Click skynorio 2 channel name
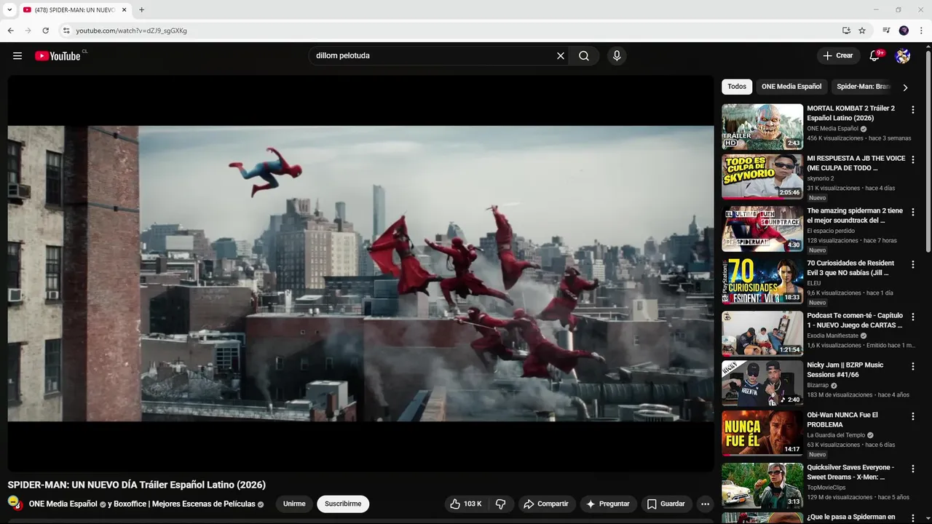Screen dimensions: 932x524 pyautogui.click(x=821, y=178)
